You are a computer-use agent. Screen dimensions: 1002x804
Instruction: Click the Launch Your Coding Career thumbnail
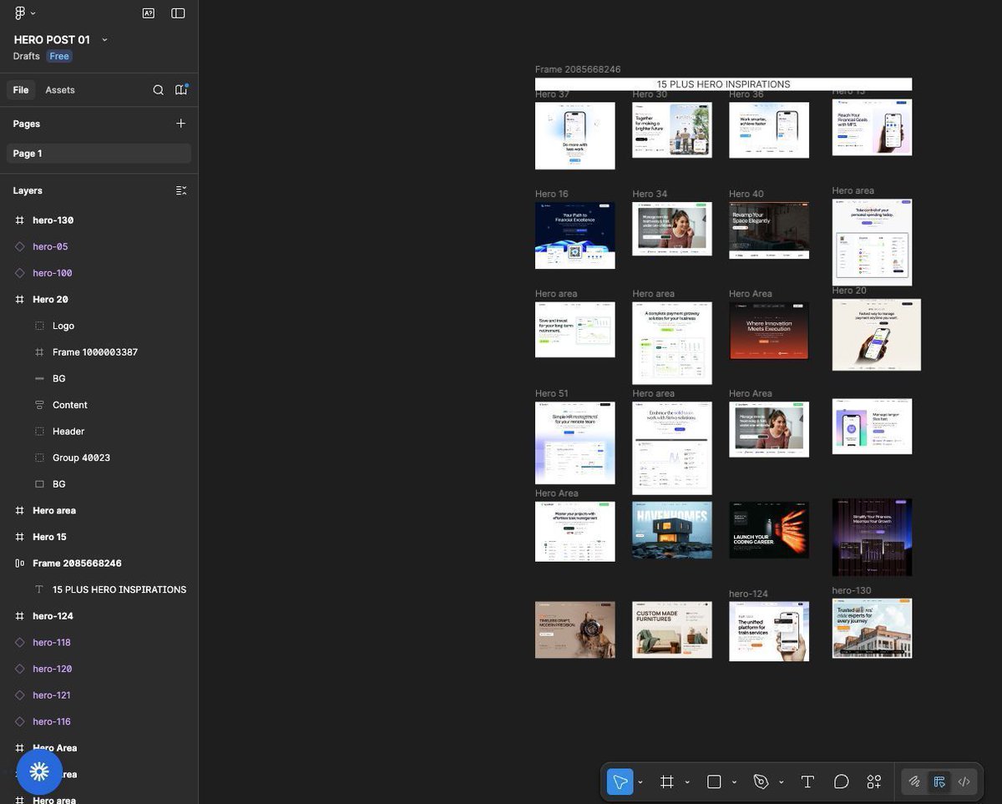coord(769,529)
